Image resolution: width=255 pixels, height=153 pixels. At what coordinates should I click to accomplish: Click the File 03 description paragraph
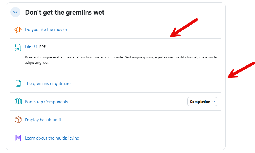point(121,60)
